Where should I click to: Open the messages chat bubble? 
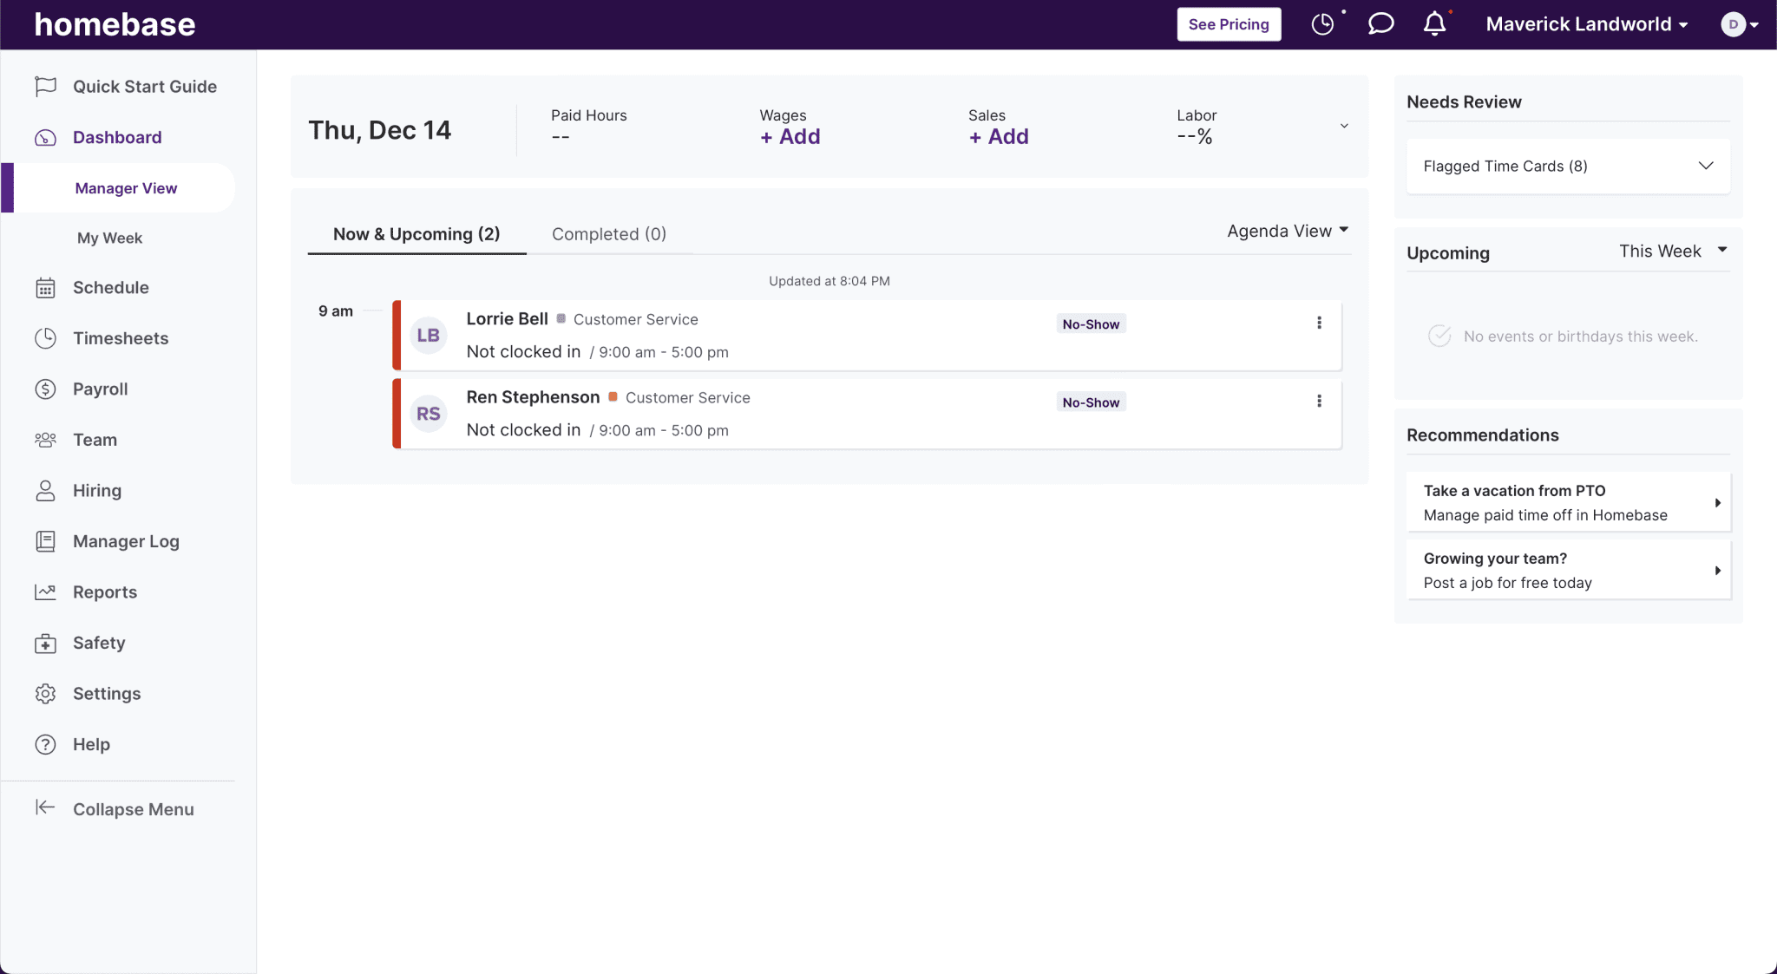(x=1380, y=23)
